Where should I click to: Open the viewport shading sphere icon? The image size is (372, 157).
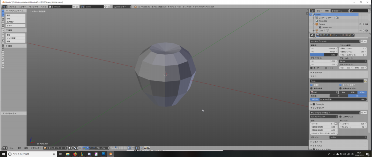(70, 148)
